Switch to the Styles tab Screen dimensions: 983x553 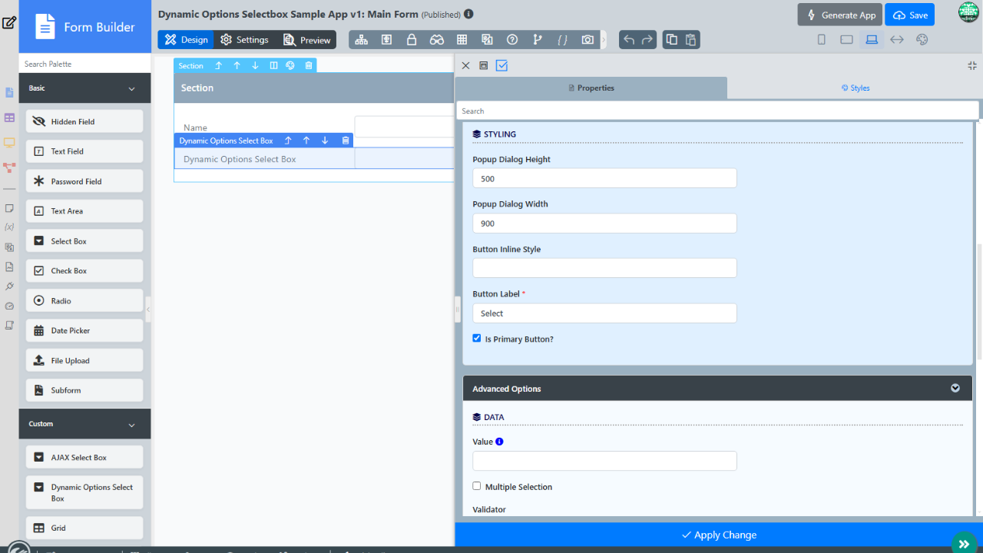(x=855, y=88)
